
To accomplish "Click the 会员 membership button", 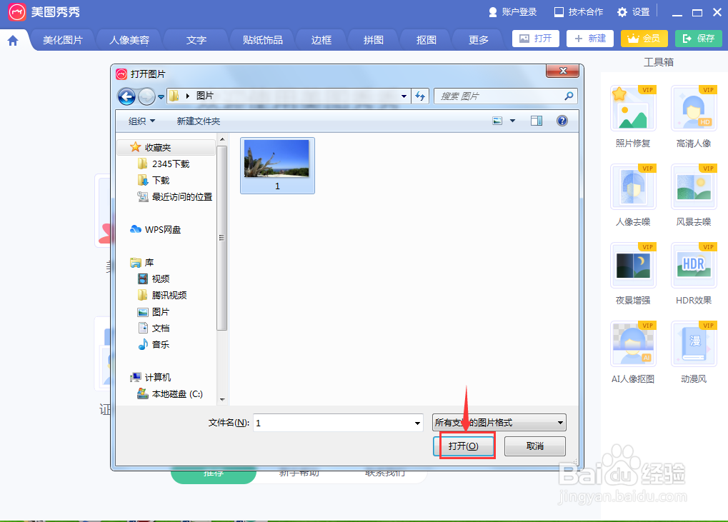I will 643,39.
